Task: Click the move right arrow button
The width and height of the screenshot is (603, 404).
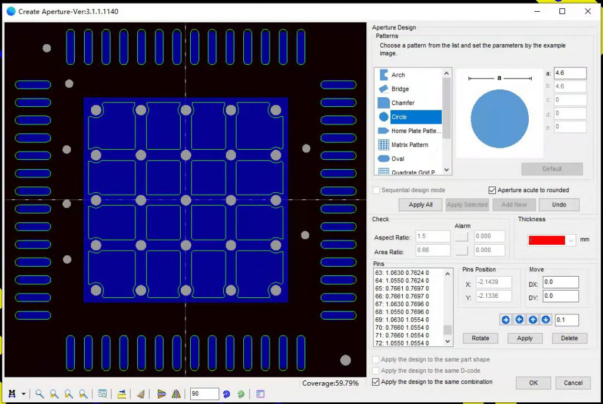Action: pos(505,320)
